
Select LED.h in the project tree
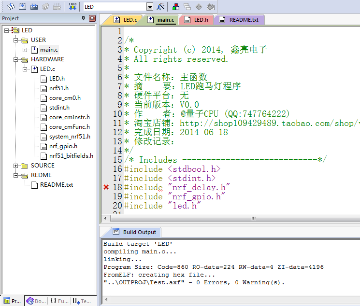click(x=57, y=79)
